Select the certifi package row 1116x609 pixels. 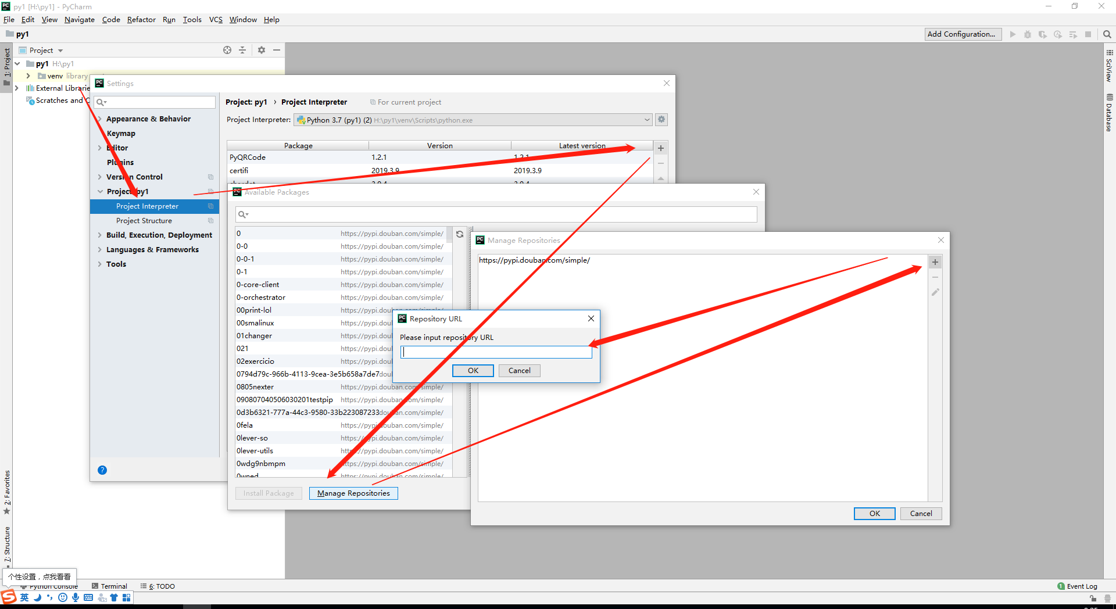439,171
